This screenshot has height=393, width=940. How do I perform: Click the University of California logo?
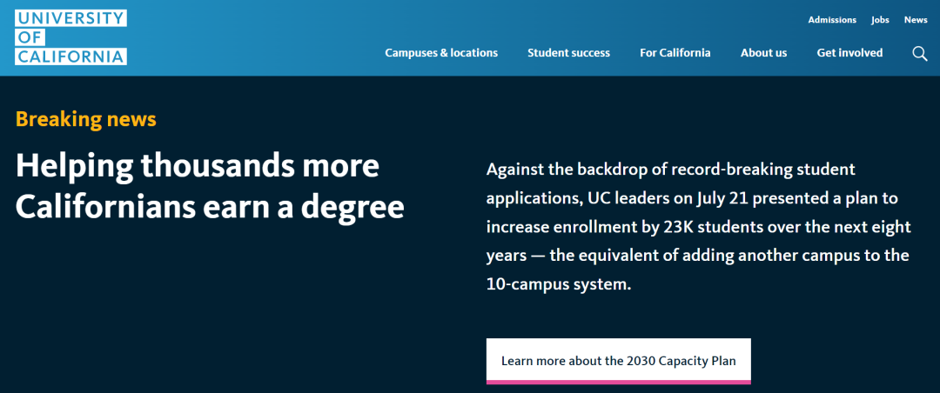point(70,37)
